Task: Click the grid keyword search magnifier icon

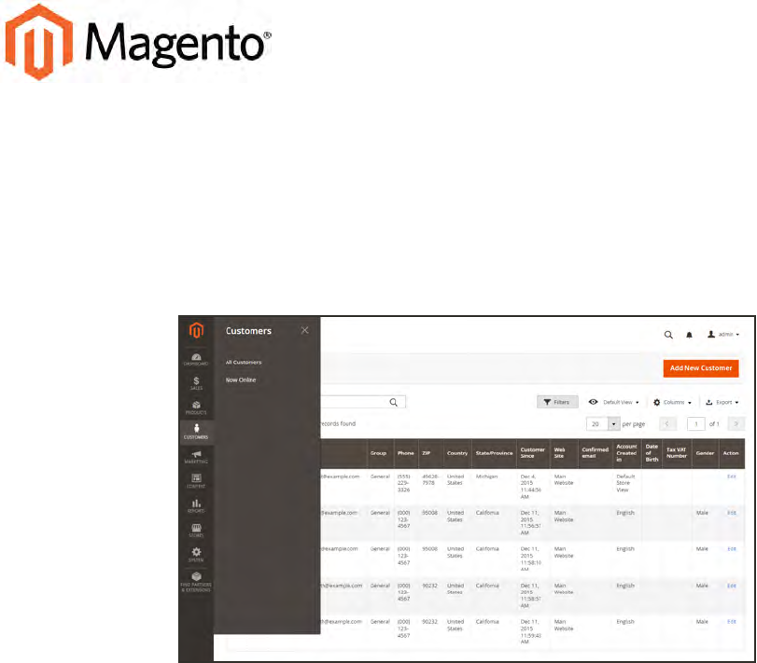Action: pos(394,402)
